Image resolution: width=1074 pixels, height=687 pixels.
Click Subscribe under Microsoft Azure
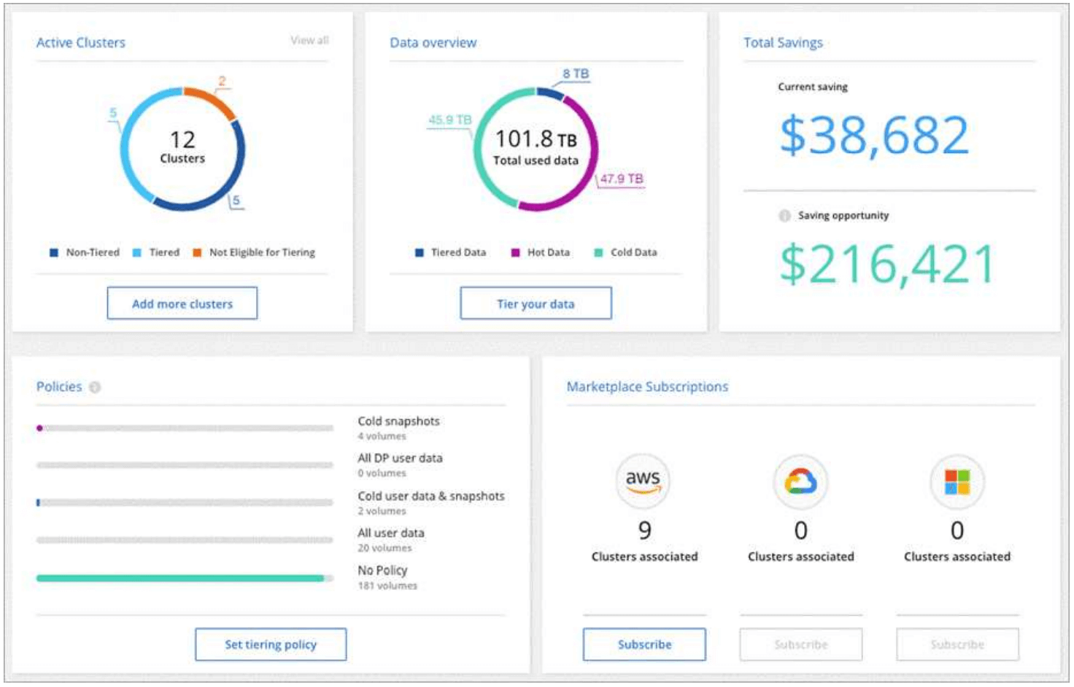click(x=957, y=645)
